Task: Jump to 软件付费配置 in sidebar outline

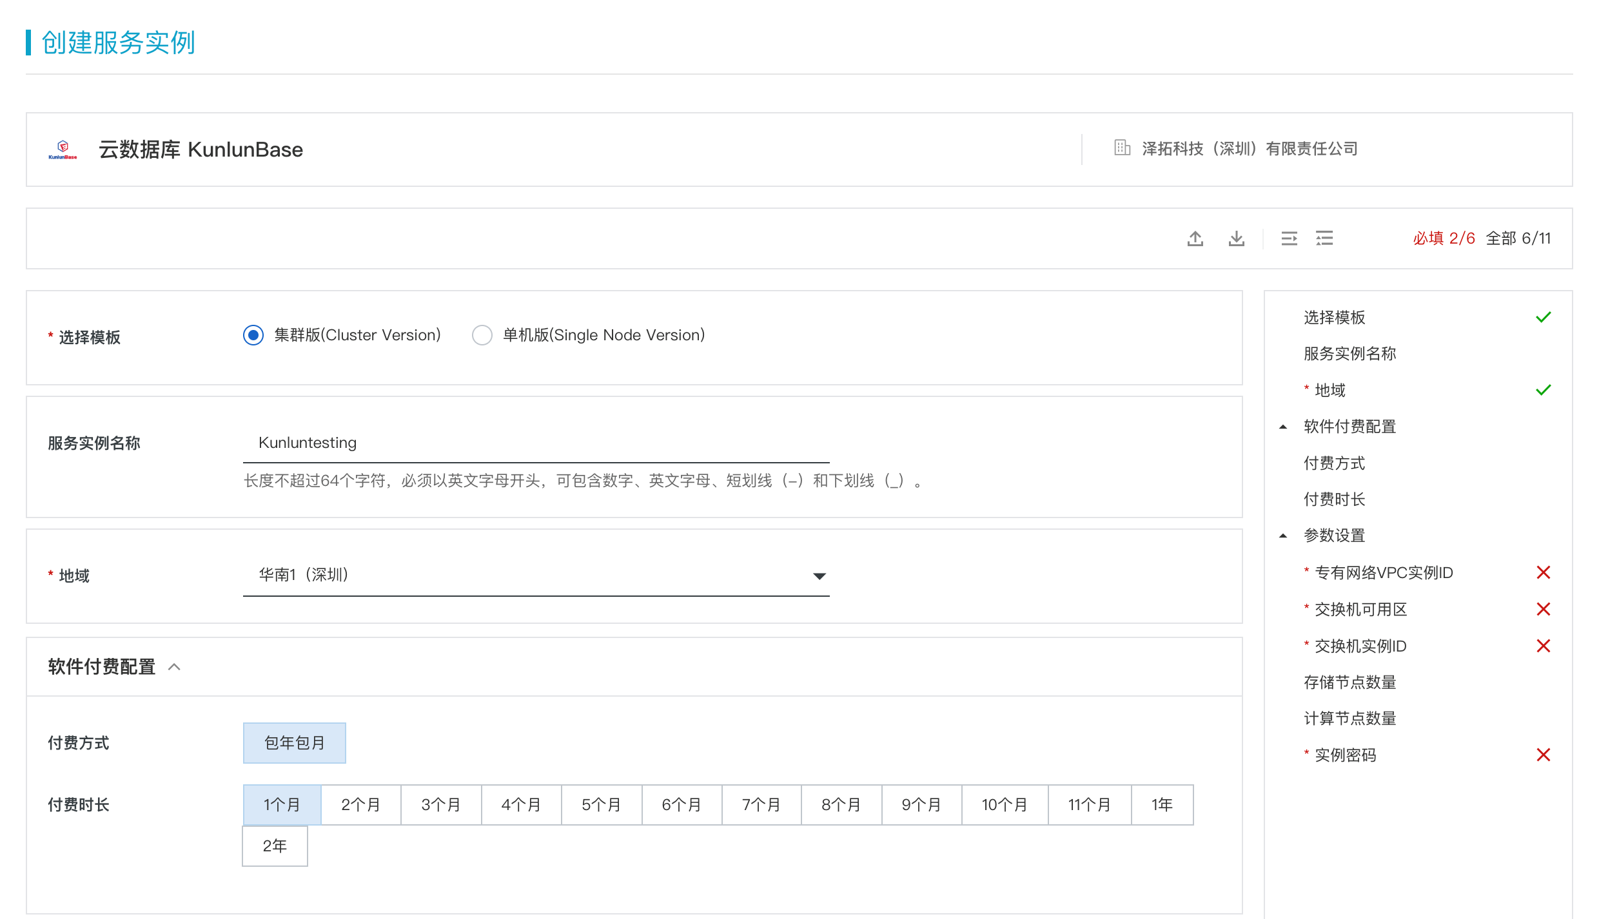Action: point(1350,427)
